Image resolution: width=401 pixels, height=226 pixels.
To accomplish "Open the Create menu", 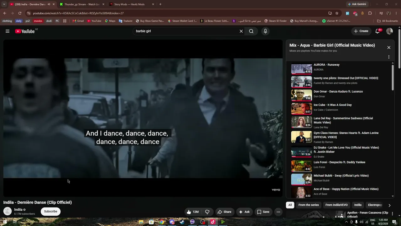I will point(361,31).
